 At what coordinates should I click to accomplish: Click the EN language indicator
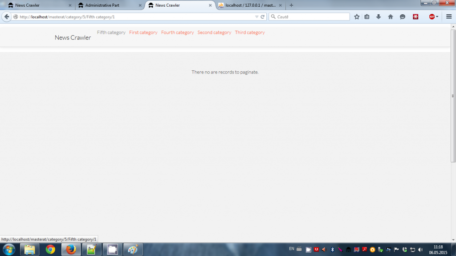(x=292, y=249)
